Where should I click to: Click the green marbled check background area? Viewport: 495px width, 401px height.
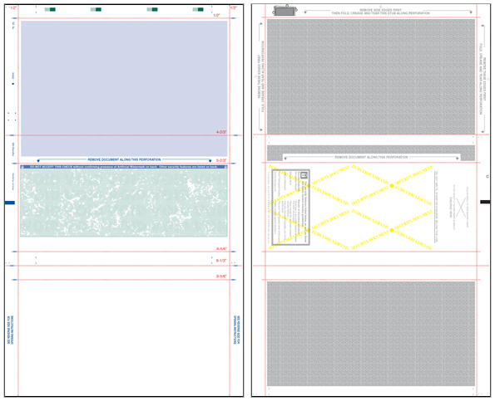(x=124, y=203)
